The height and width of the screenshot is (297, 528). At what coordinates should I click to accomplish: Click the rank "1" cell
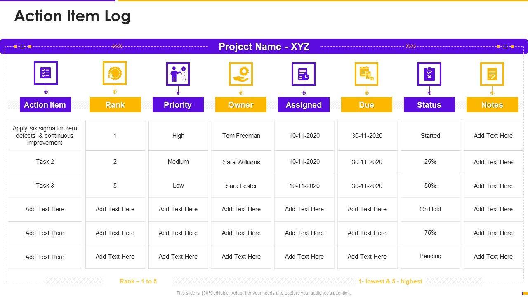115,136
